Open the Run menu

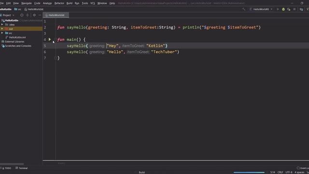[77, 3]
